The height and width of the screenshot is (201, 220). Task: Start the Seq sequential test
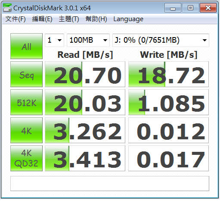(26, 74)
